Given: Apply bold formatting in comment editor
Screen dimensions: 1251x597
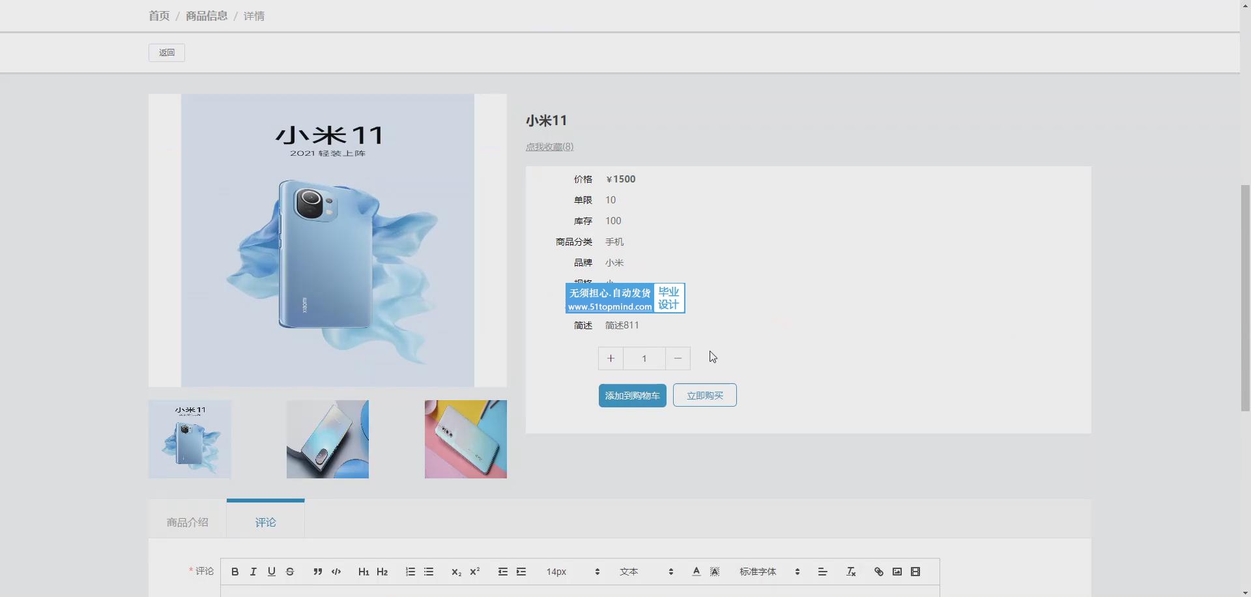Looking at the screenshot, I should point(235,572).
